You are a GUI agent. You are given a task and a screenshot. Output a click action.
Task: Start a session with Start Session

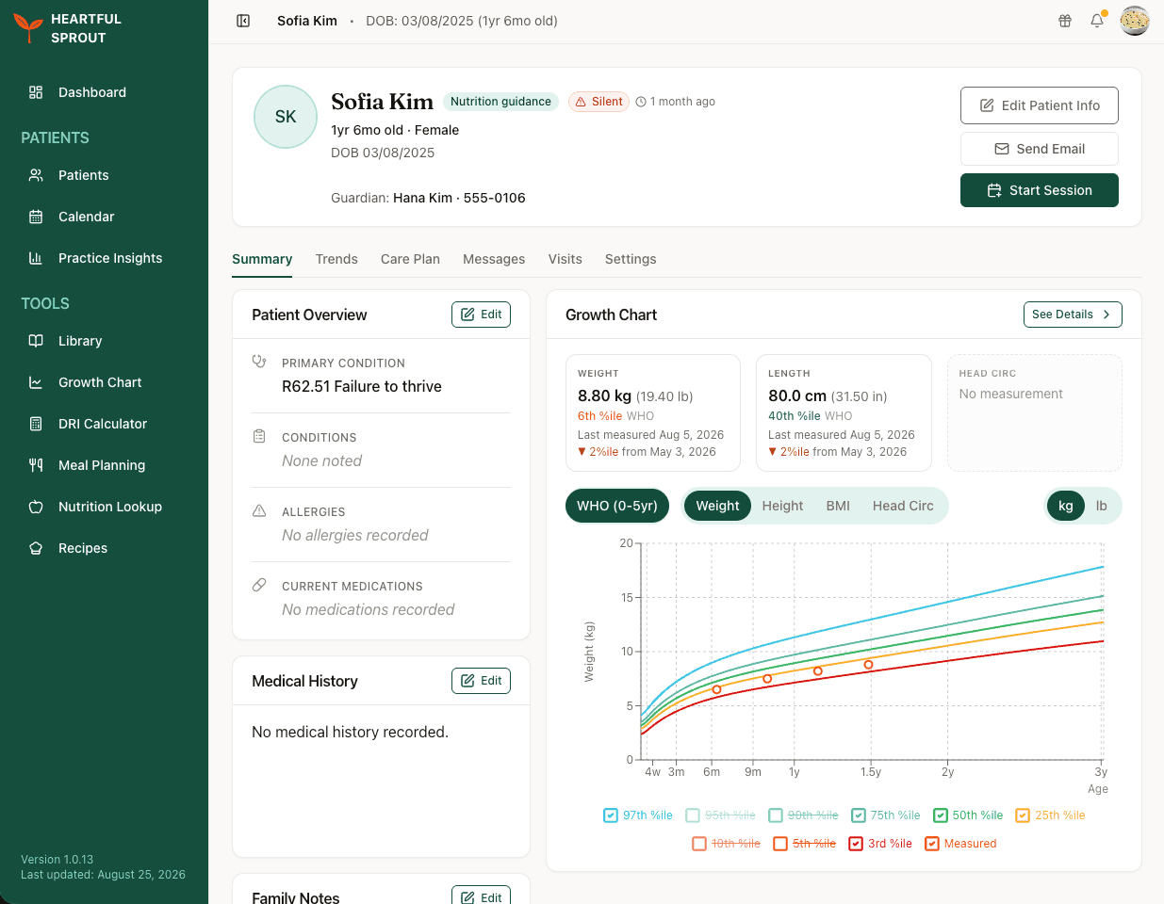tap(1040, 190)
